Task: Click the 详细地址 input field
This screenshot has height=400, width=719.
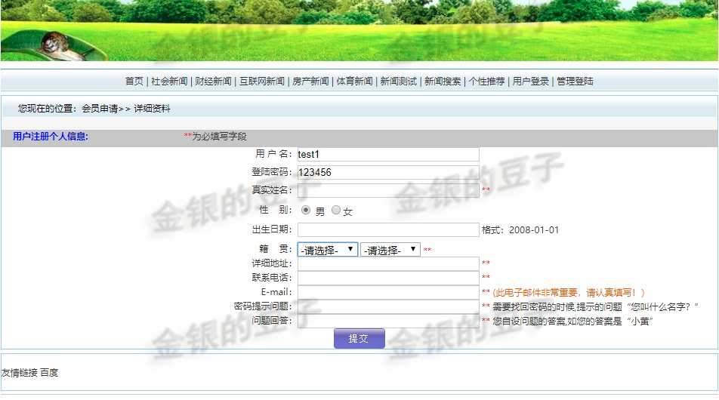Action: click(x=388, y=263)
